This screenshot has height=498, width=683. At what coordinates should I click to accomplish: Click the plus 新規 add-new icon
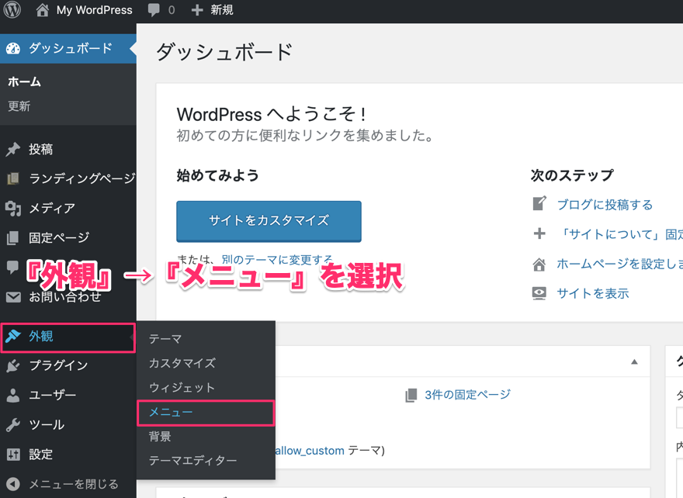pyautogui.click(x=197, y=11)
